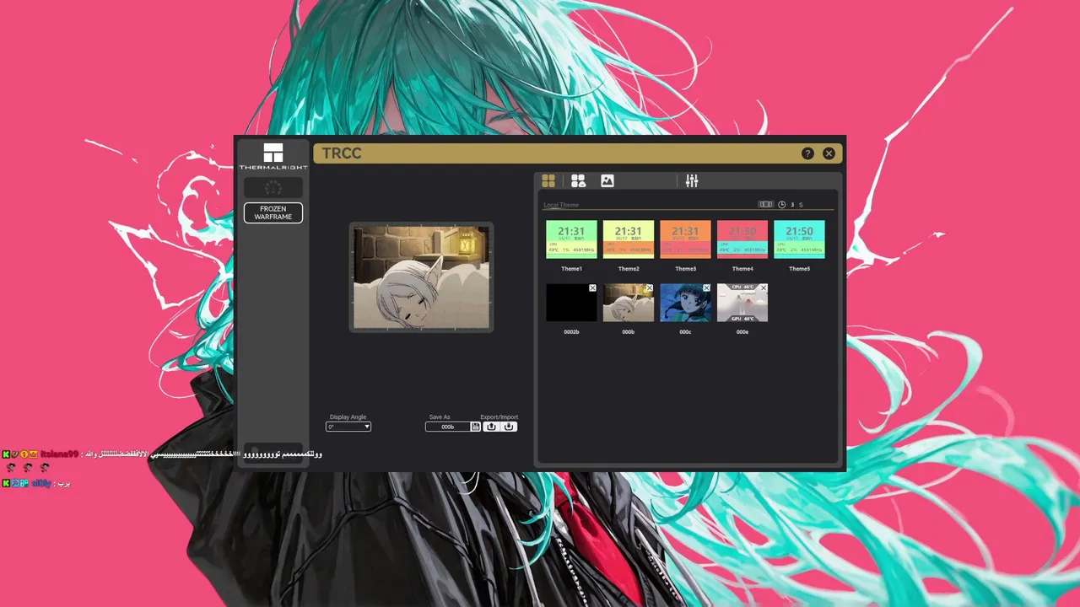Select the Theme1 green thumbnail
The height and width of the screenshot is (607, 1080).
571,239
